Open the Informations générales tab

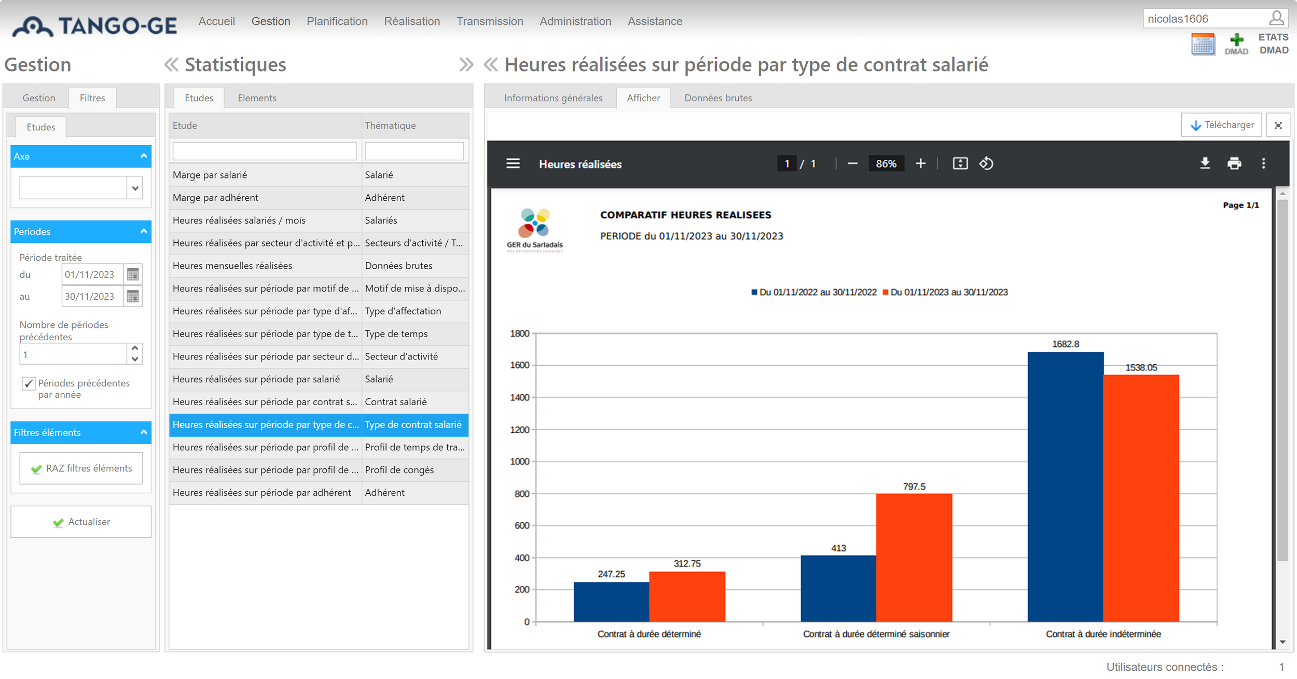(553, 98)
